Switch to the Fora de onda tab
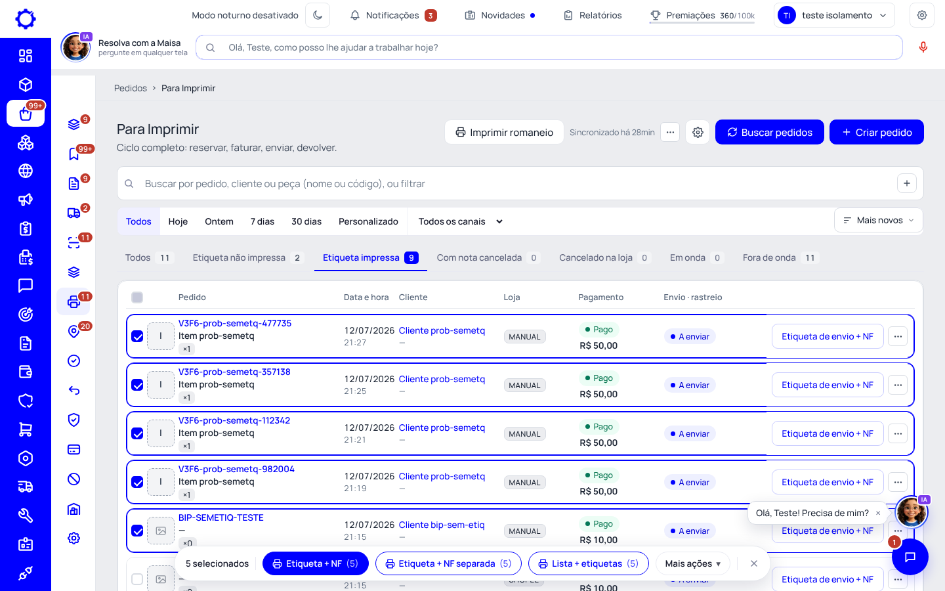945x591 pixels. (x=780, y=257)
